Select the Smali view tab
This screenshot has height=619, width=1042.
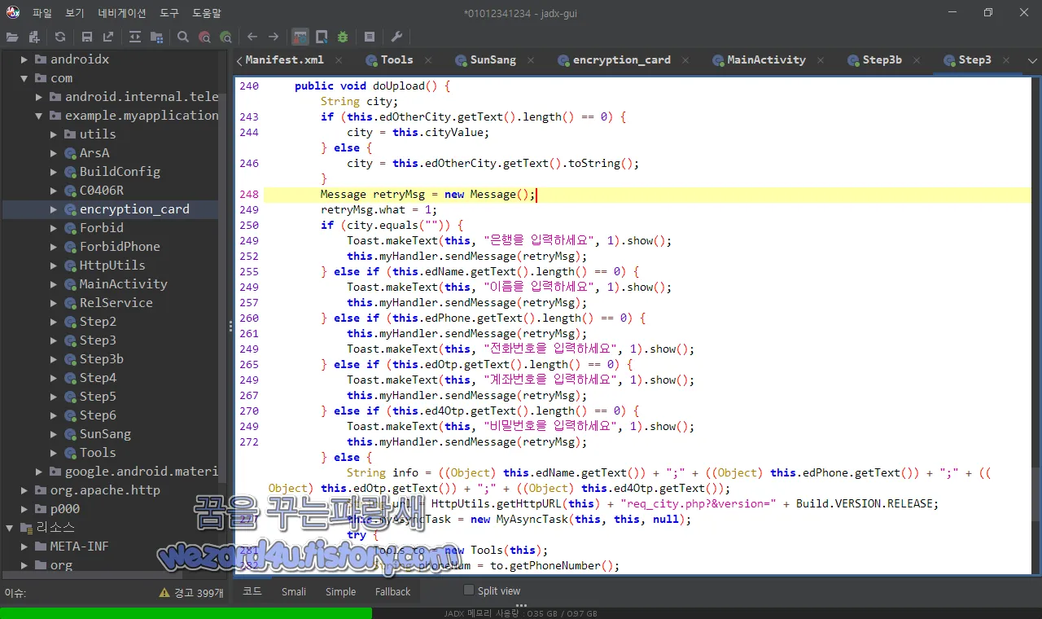294,591
